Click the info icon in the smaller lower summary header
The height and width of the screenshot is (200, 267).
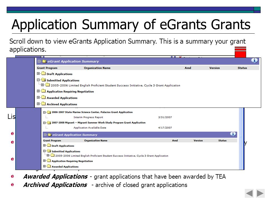click(x=233, y=134)
